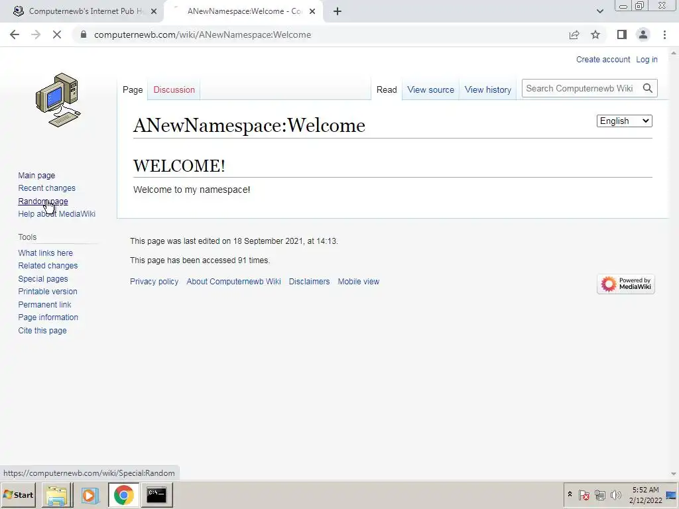Click the Action Center flag icon
Image resolution: width=679 pixels, height=509 pixels.
584,495
